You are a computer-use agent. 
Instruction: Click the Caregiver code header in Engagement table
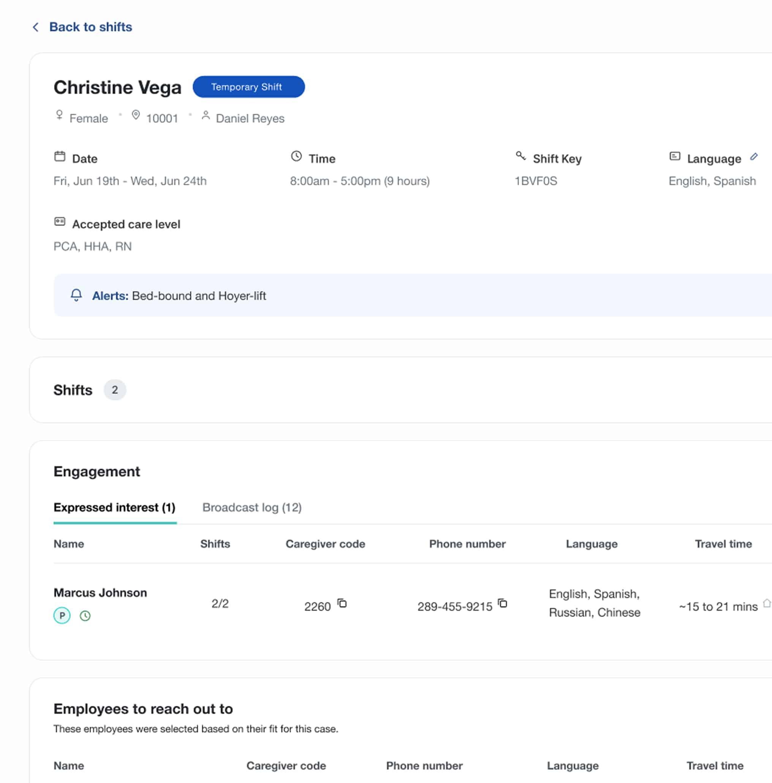coord(325,544)
